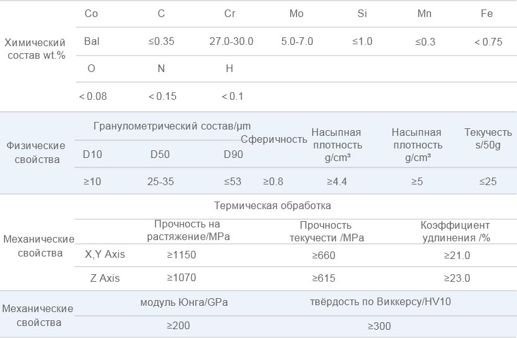This screenshot has width=517, height=338.
Task: Click the D50 value 25-35
Action: click(x=161, y=181)
